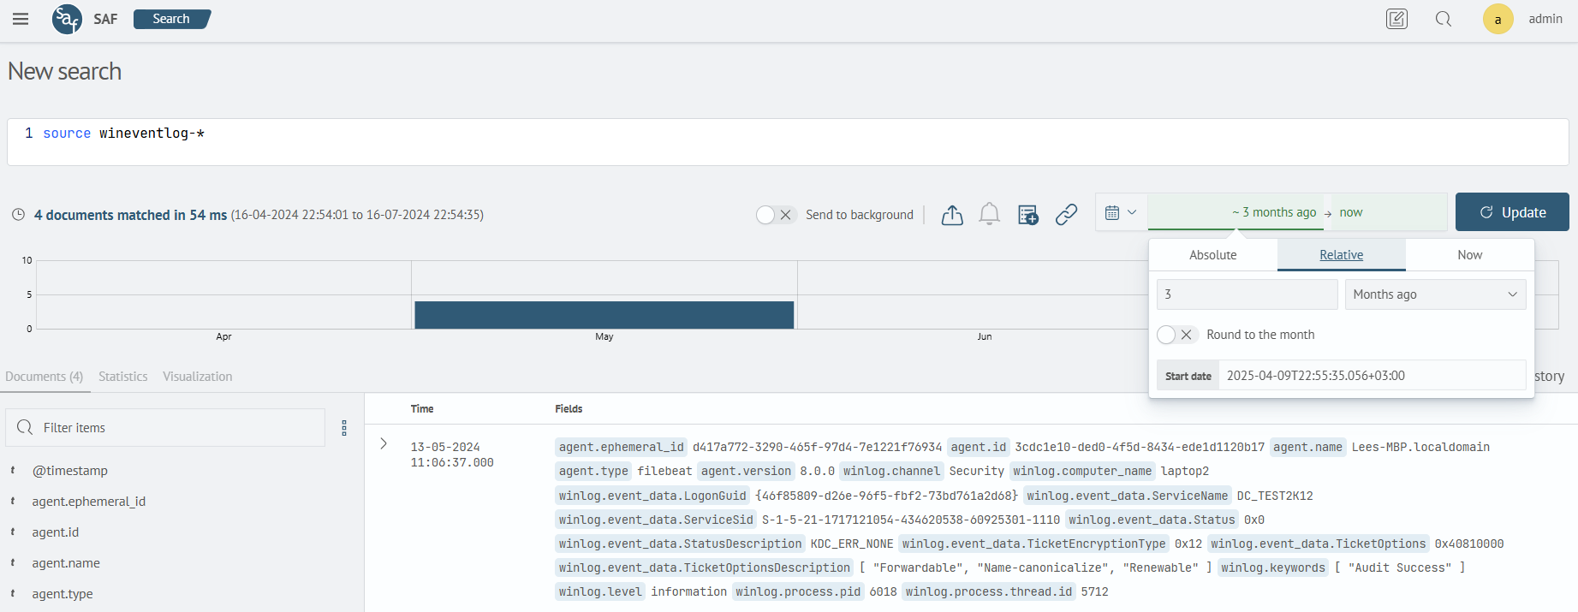Select the agent.ephemeral_id field in list

pyautogui.click(x=89, y=502)
